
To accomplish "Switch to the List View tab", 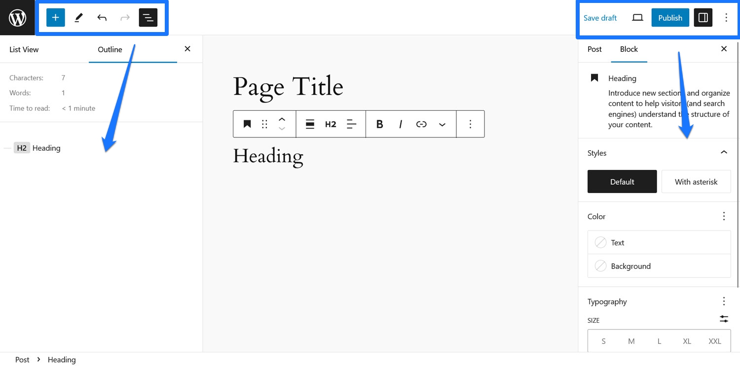I will pyautogui.click(x=24, y=49).
